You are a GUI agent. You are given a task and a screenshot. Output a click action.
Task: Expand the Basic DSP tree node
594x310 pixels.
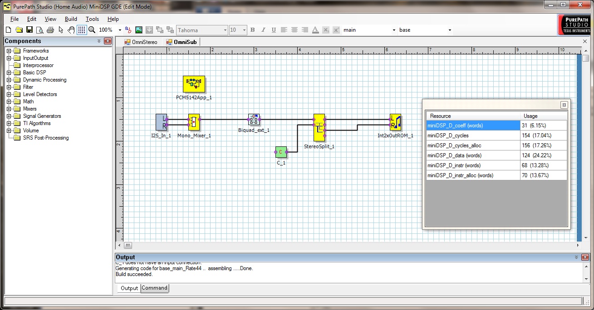[9, 73]
